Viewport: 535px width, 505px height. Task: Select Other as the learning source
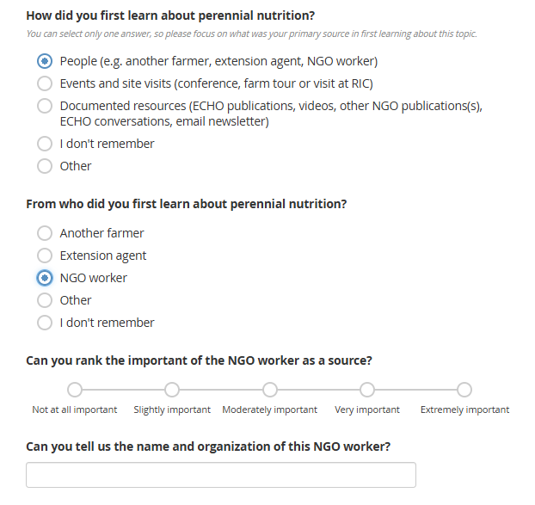[x=45, y=166]
